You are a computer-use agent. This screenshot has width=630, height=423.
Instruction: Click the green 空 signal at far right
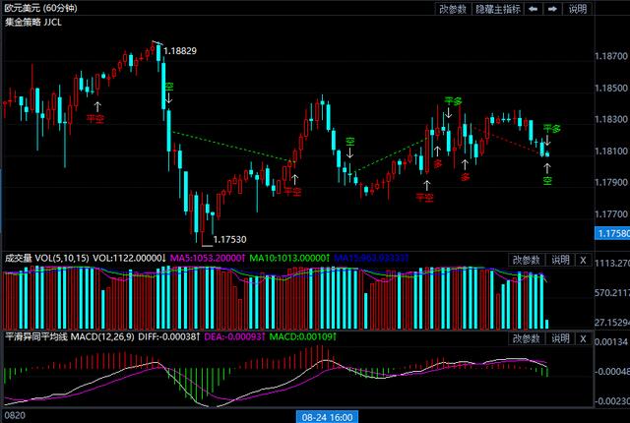547,181
